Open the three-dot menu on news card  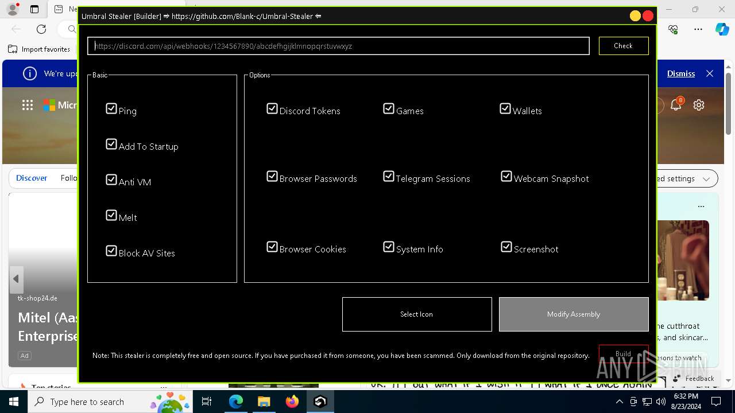(701, 206)
